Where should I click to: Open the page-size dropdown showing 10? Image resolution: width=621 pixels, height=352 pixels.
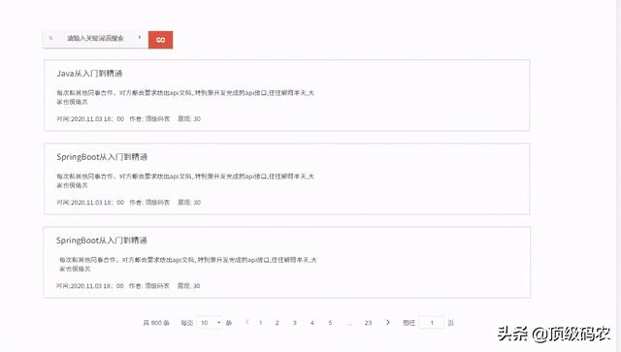click(210, 323)
